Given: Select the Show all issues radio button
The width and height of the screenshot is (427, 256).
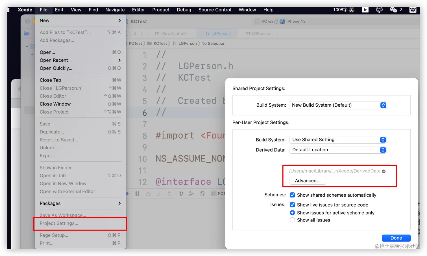Looking at the screenshot, I should [292, 220].
